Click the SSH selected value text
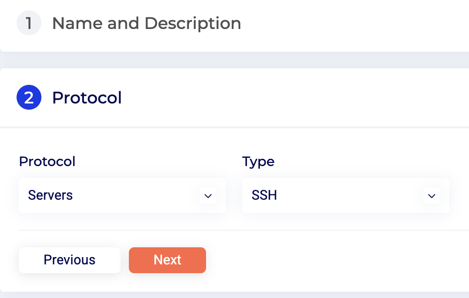Image resolution: width=469 pixels, height=298 pixels. click(264, 196)
